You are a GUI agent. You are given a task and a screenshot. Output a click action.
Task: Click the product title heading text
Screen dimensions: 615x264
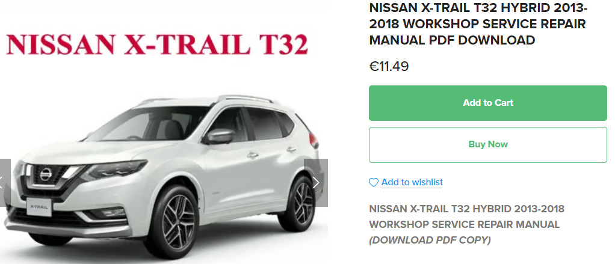478,24
